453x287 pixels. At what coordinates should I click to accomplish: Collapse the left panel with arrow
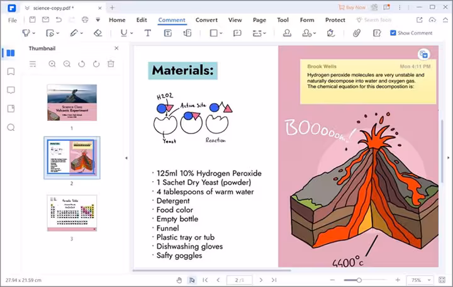(x=126, y=158)
